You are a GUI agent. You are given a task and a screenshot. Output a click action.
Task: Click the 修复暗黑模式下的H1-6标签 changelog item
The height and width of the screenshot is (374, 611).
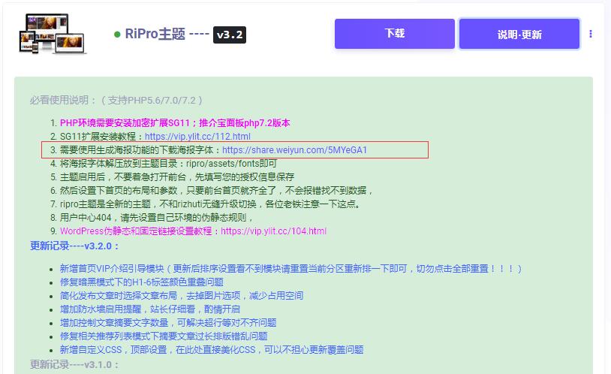(x=141, y=282)
